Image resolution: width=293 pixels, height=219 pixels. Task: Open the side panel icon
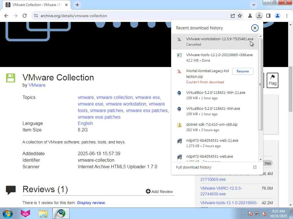coord(268,16)
